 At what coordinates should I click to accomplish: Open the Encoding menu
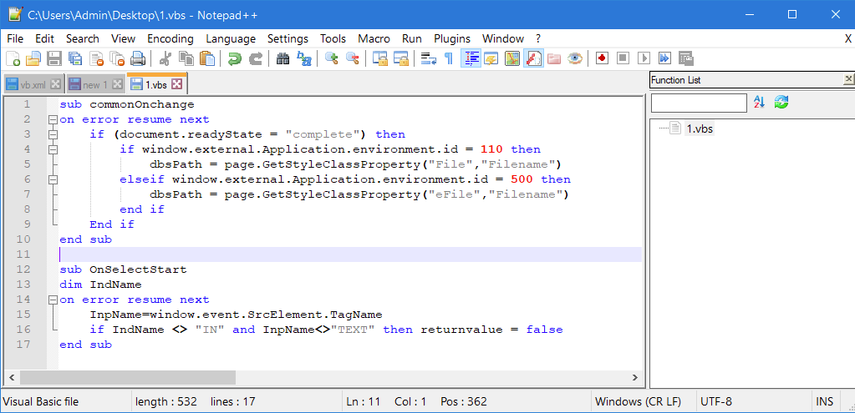[170, 38]
